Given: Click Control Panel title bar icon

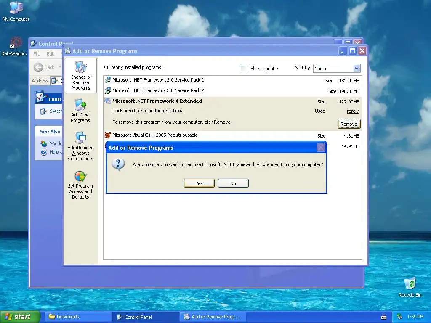Looking at the screenshot, I should 34,44.
